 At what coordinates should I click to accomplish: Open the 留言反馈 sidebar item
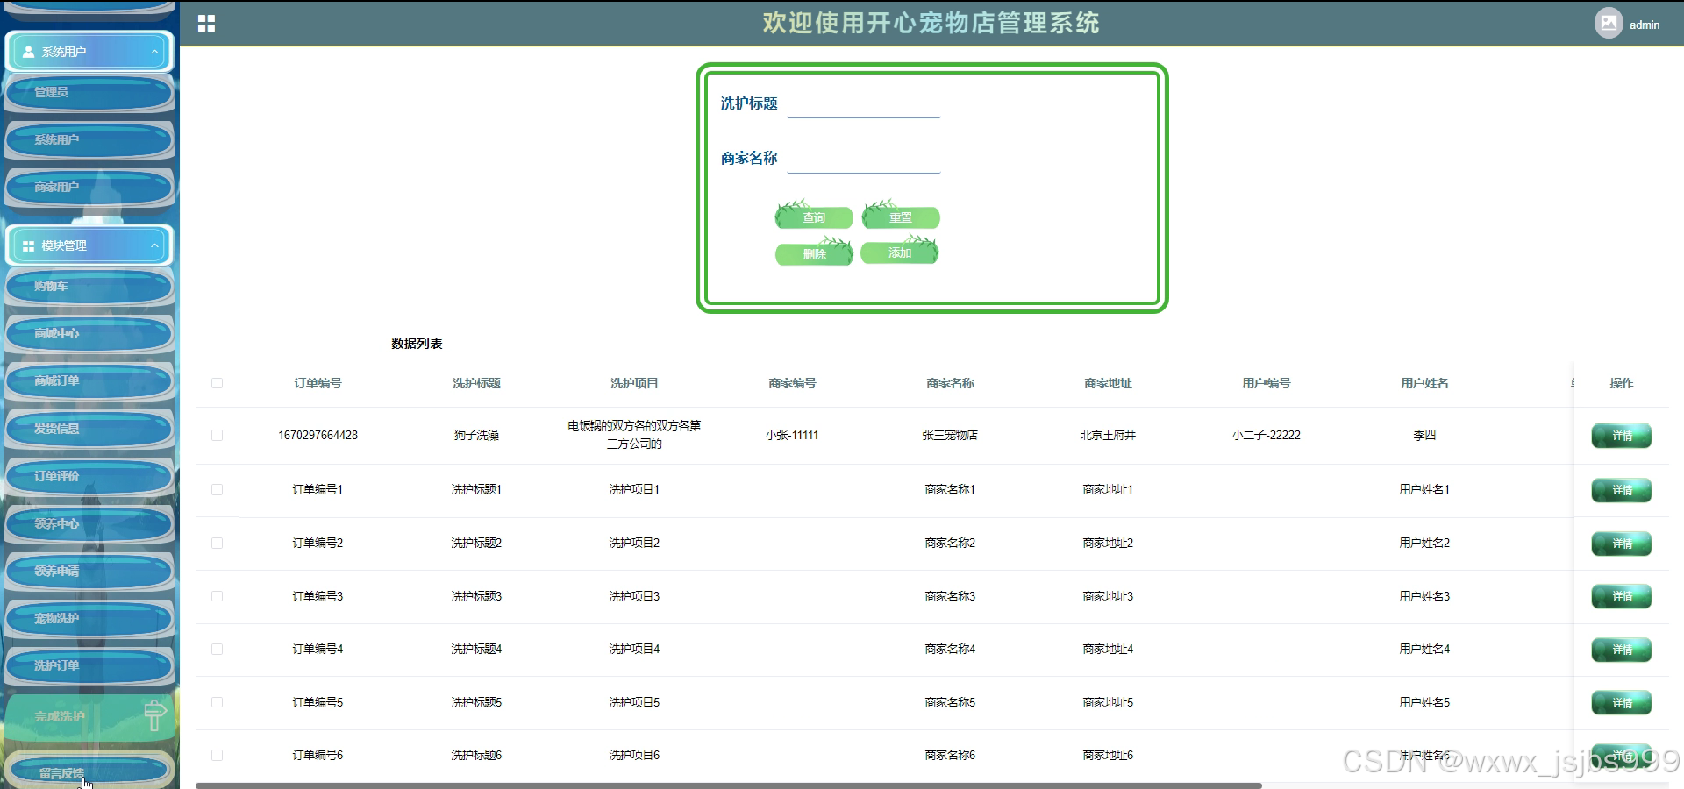[89, 771]
